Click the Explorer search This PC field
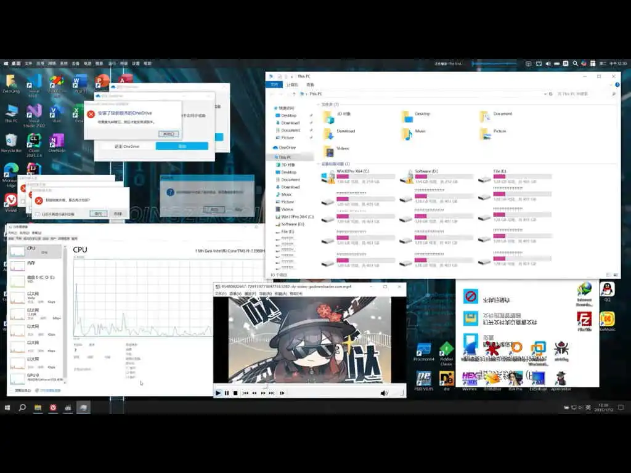Image resolution: width=631 pixels, height=473 pixels. pos(586,94)
